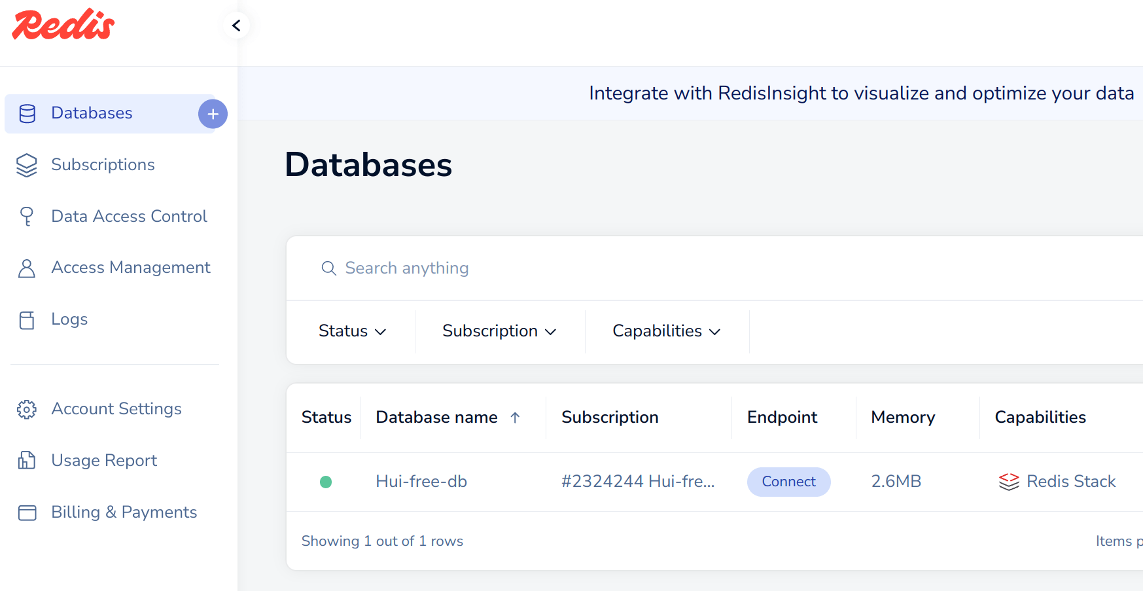Click the Account Settings gear icon
Image resolution: width=1143 pixels, height=591 pixels.
click(x=27, y=409)
